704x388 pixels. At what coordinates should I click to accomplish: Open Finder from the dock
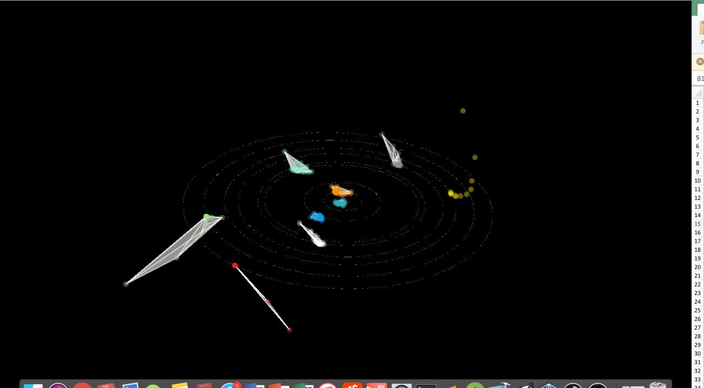33,386
